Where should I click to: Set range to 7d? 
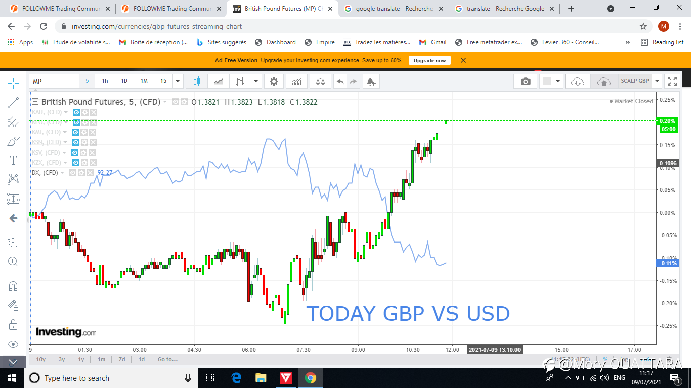click(122, 359)
